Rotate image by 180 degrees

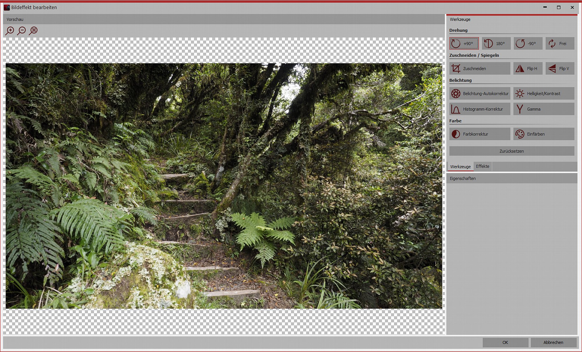tap(496, 44)
